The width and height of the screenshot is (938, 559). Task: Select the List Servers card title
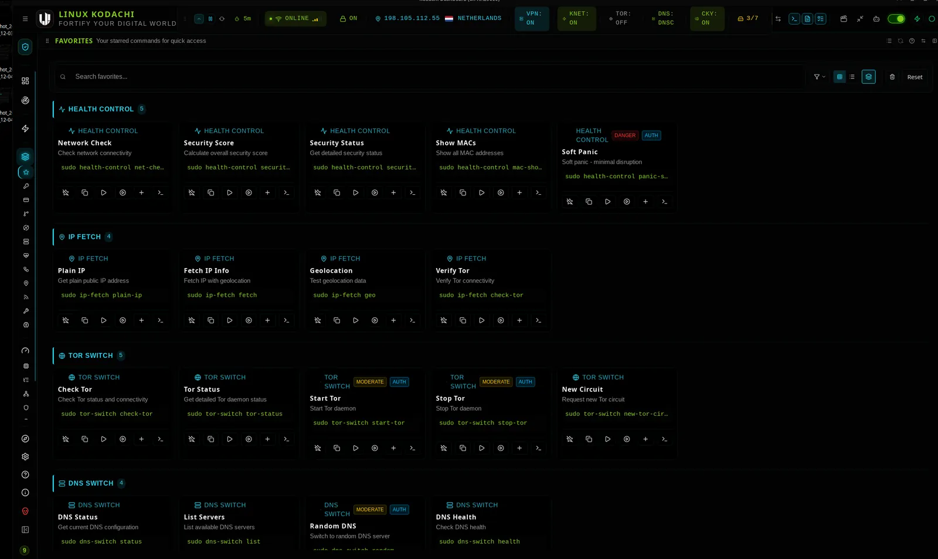204,517
